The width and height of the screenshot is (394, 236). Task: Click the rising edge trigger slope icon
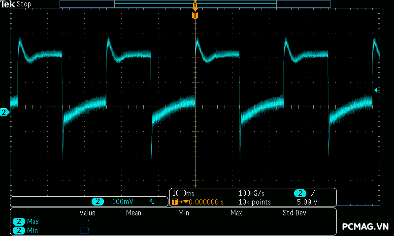click(x=313, y=193)
